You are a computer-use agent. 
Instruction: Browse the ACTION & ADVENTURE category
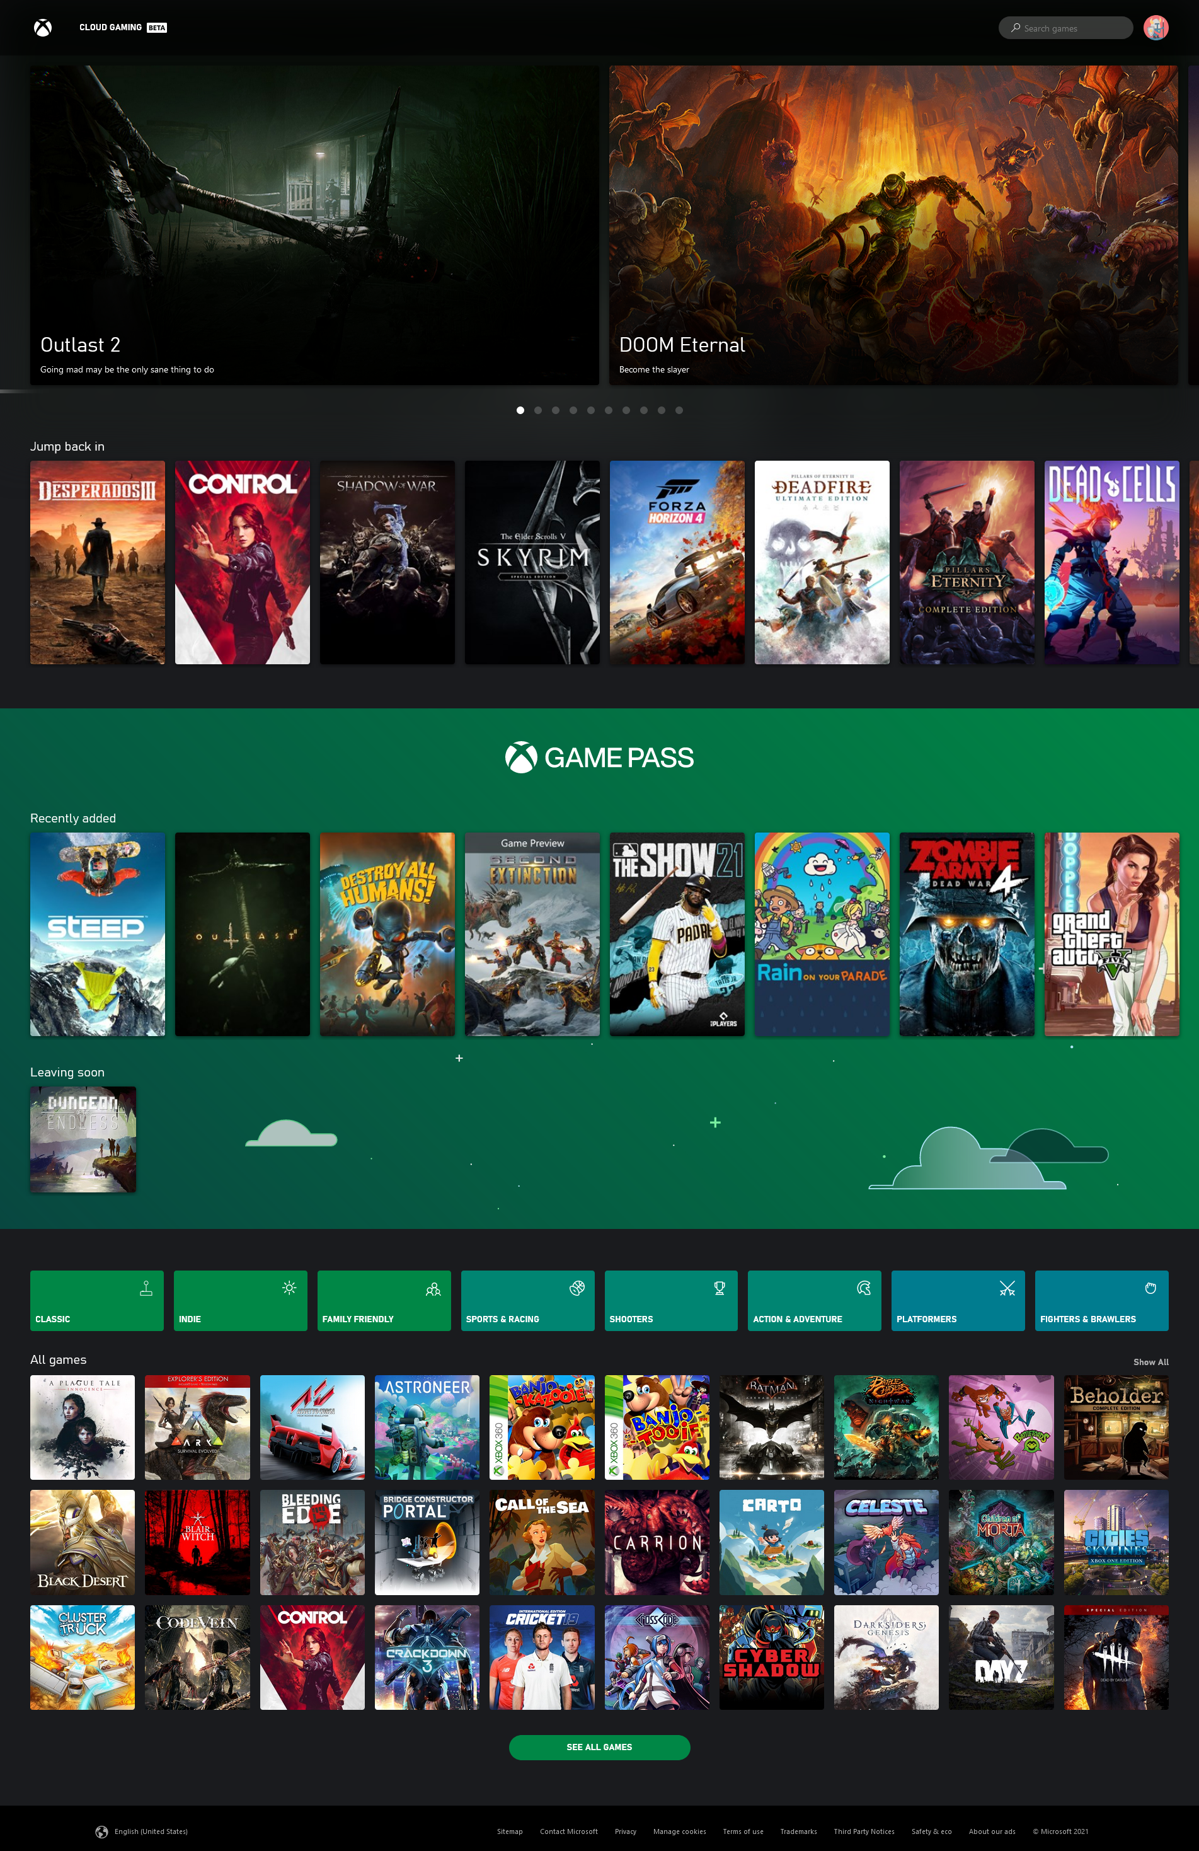(815, 1300)
